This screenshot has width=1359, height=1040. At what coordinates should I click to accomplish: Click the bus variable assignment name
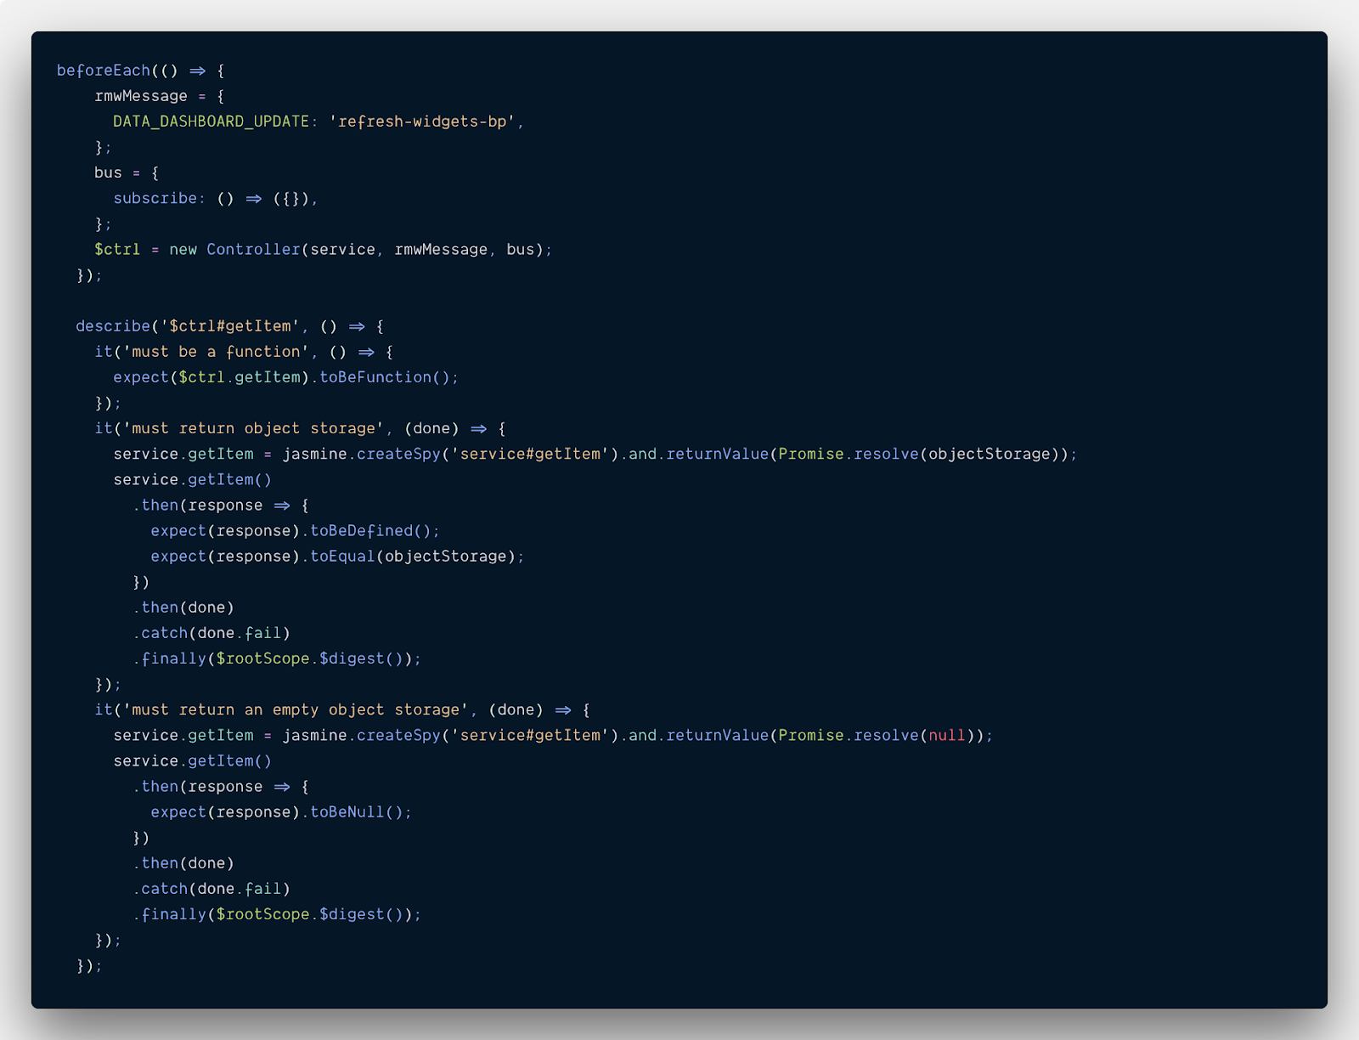click(108, 172)
